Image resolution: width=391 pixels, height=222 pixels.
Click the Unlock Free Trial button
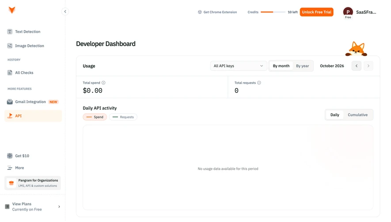(x=316, y=12)
